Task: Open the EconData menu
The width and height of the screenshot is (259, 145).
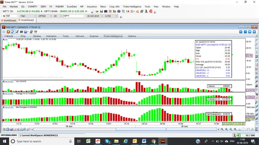Action: pos(72,6)
